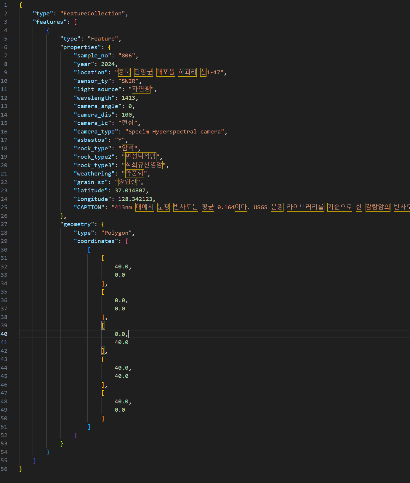Click the rock_type value 암석
This screenshot has height=483, width=410.
128,148
